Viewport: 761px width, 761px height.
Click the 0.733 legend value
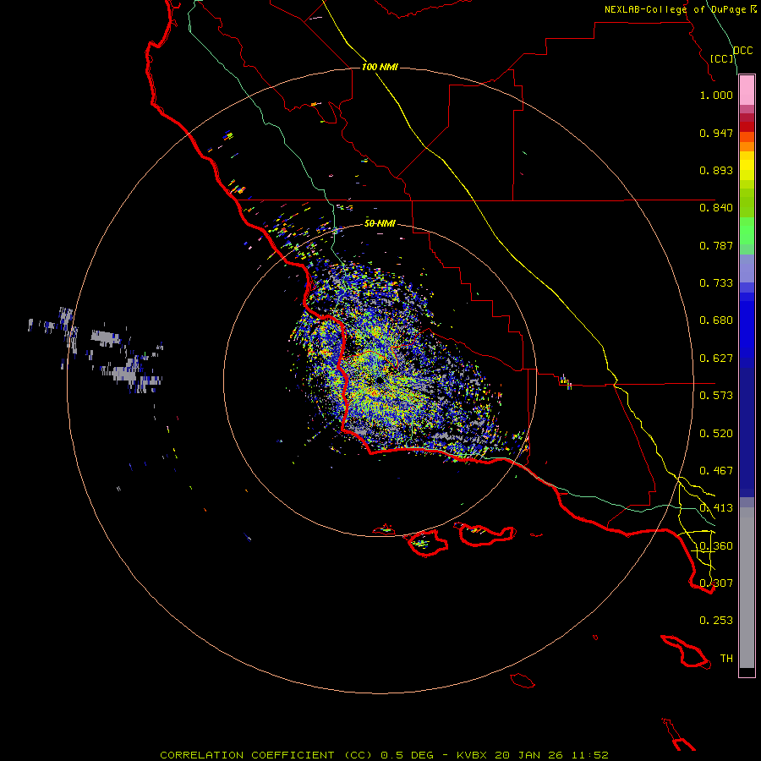pyautogui.click(x=716, y=283)
